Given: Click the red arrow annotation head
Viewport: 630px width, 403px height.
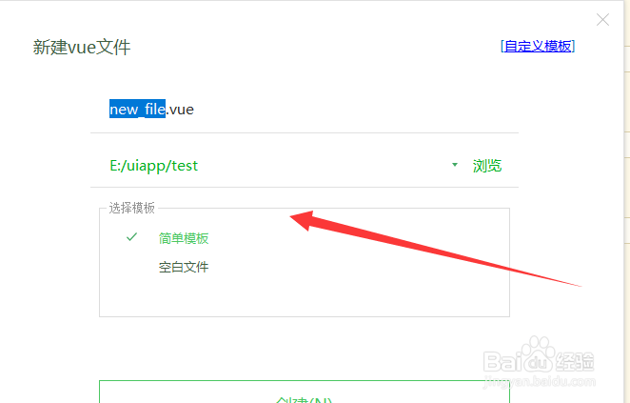Looking at the screenshot, I should [302, 219].
